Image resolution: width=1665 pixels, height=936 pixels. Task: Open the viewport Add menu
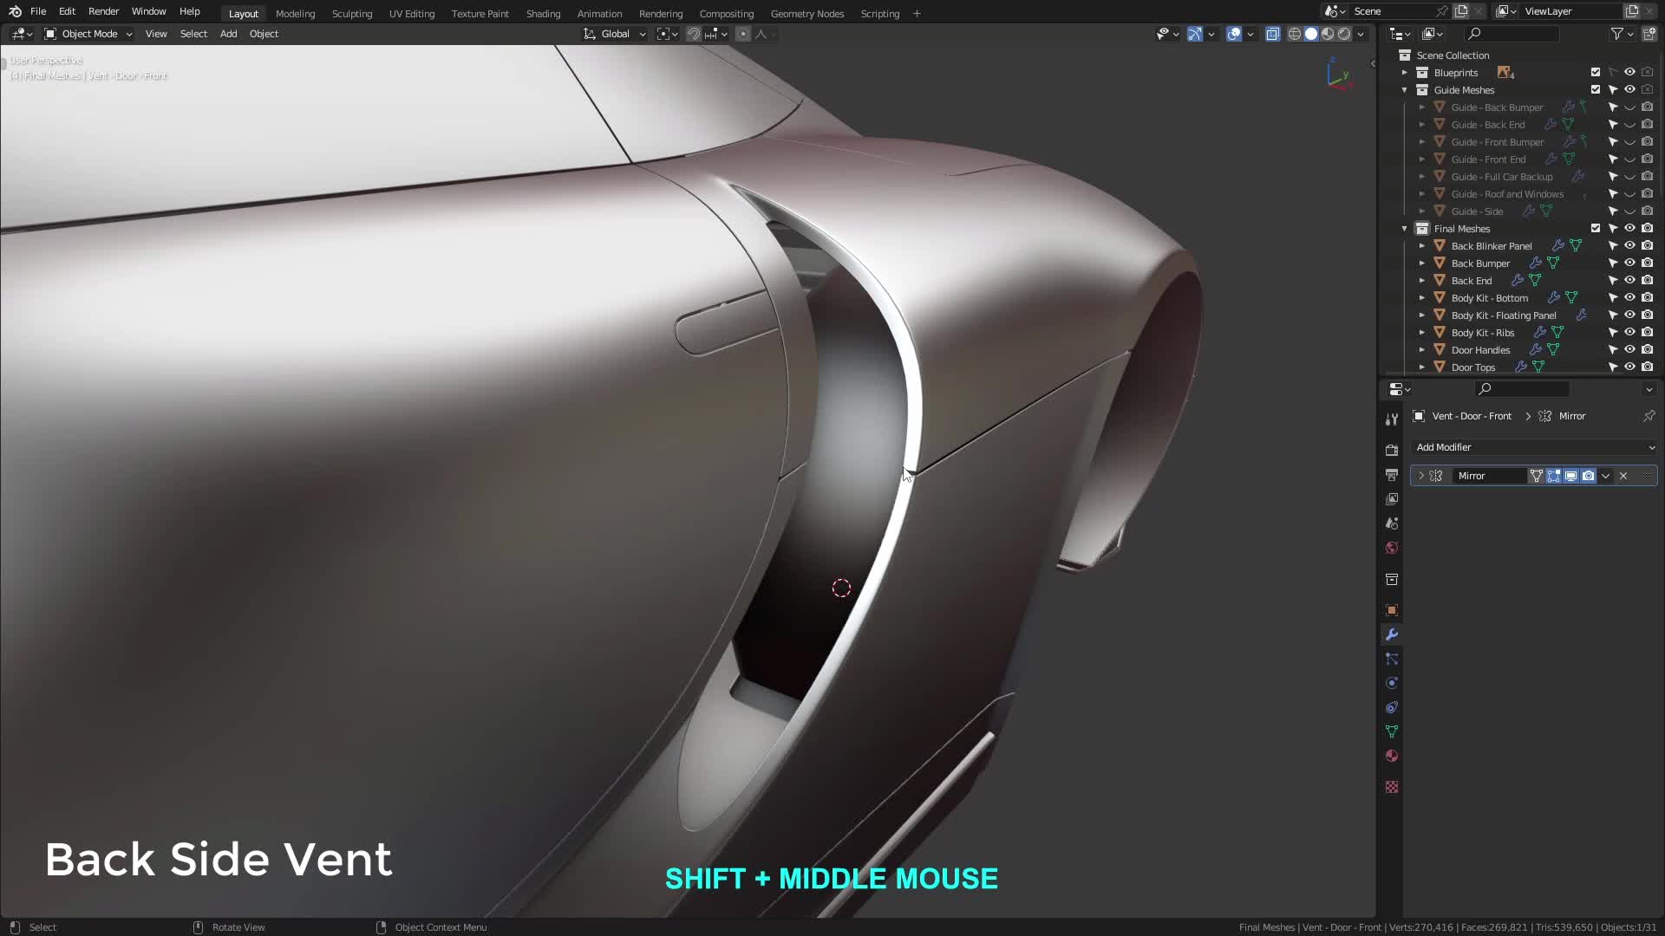[228, 34]
